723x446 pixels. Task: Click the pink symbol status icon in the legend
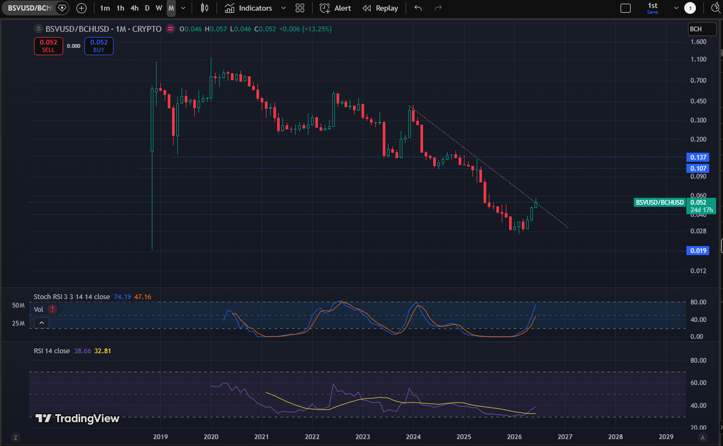point(171,29)
